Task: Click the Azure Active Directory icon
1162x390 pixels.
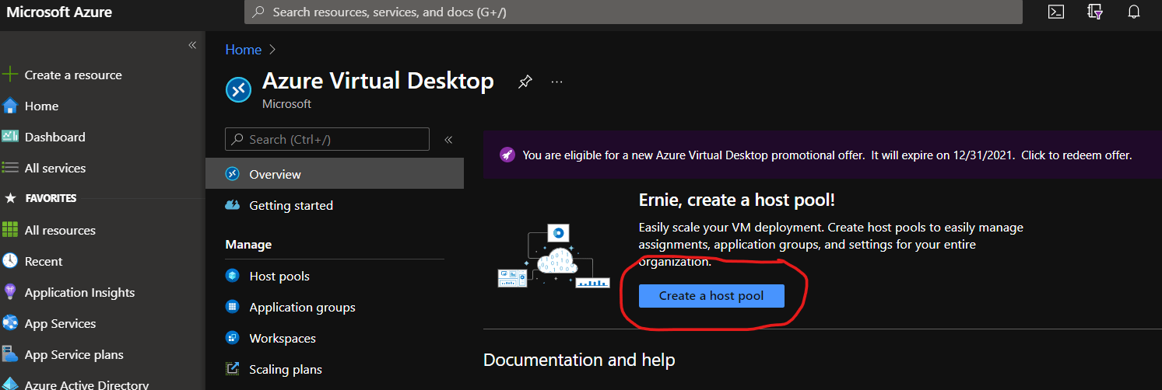Action: (10, 383)
